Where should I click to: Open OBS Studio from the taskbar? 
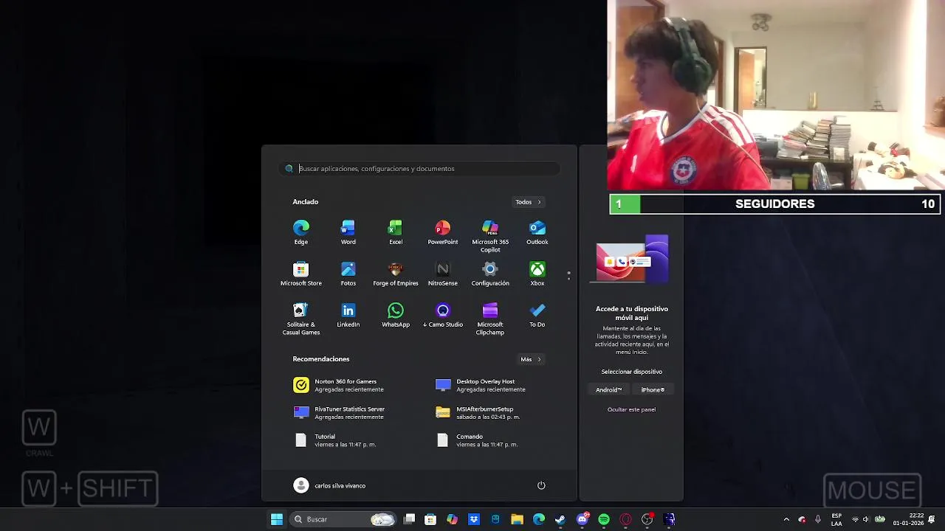click(647, 519)
